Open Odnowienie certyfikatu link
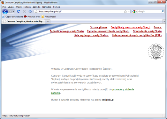This screenshot has width=167, height=119. 147,31
